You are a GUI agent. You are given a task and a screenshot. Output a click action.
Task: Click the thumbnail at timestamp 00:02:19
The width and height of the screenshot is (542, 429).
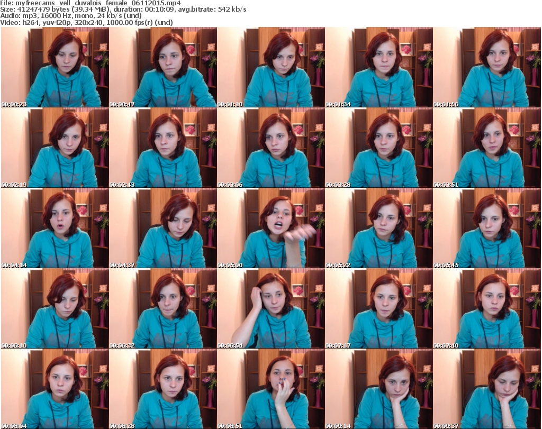(x=55, y=148)
